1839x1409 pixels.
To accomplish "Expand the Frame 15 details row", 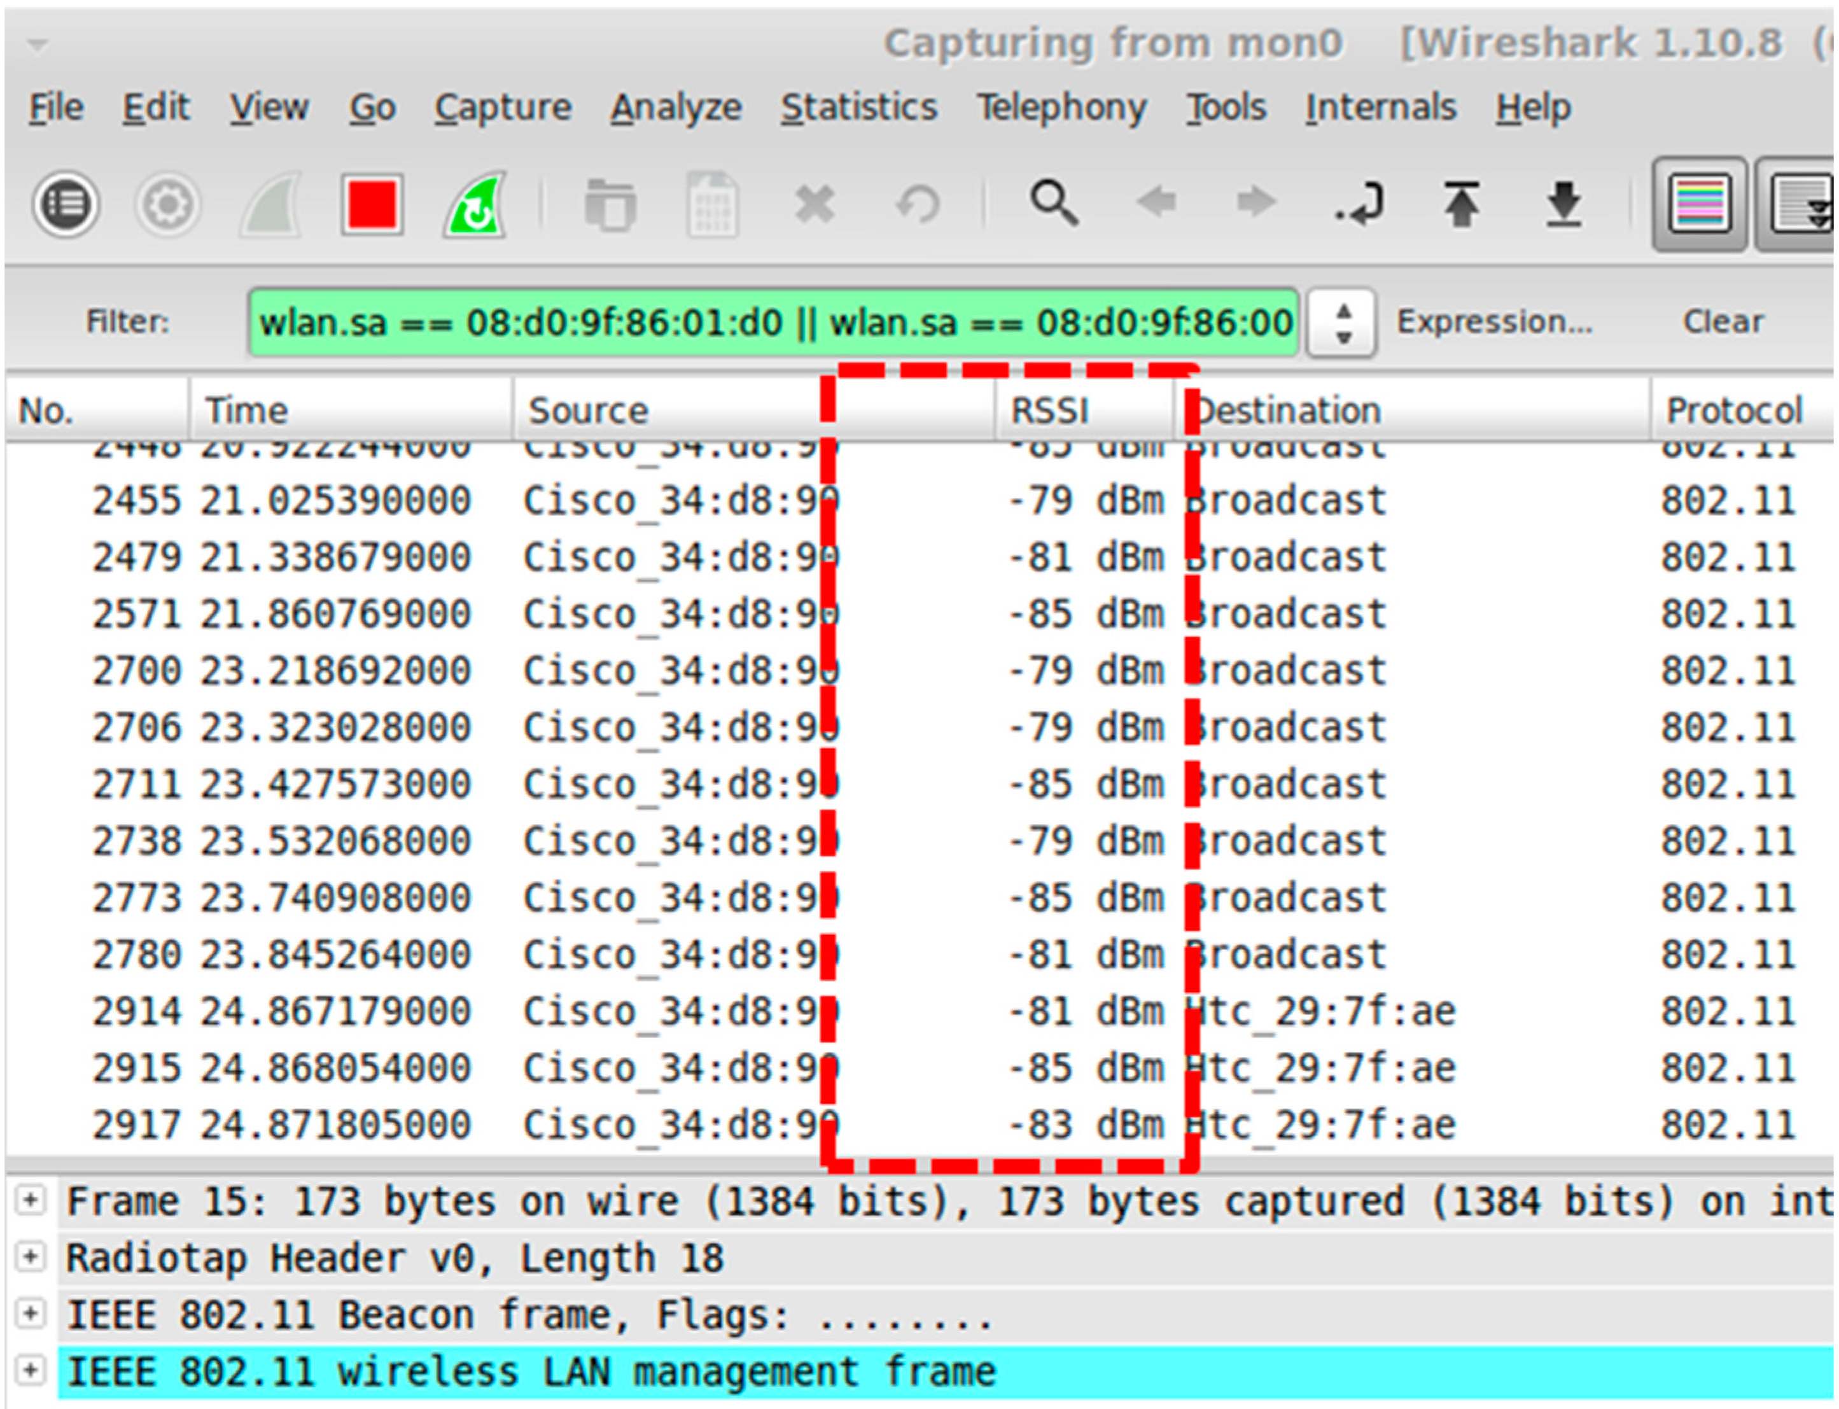I will pos(30,1200).
